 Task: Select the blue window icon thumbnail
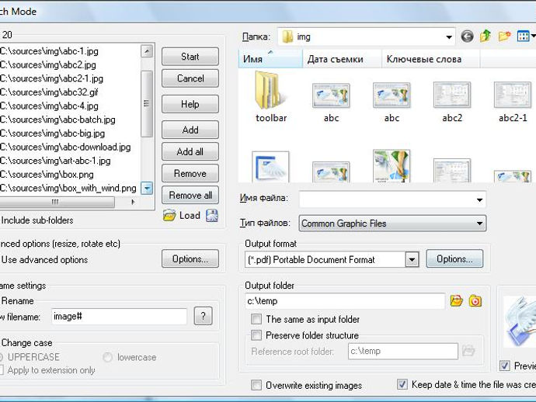pyautogui.click(x=270, y=167)
